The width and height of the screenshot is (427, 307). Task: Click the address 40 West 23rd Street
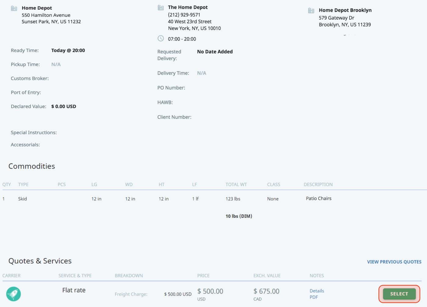pos(190,22)
